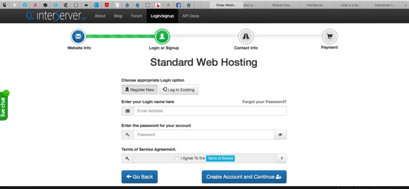
Task: Switch to the Order Webh... browser tab
Action: click(x=226, y=5)
